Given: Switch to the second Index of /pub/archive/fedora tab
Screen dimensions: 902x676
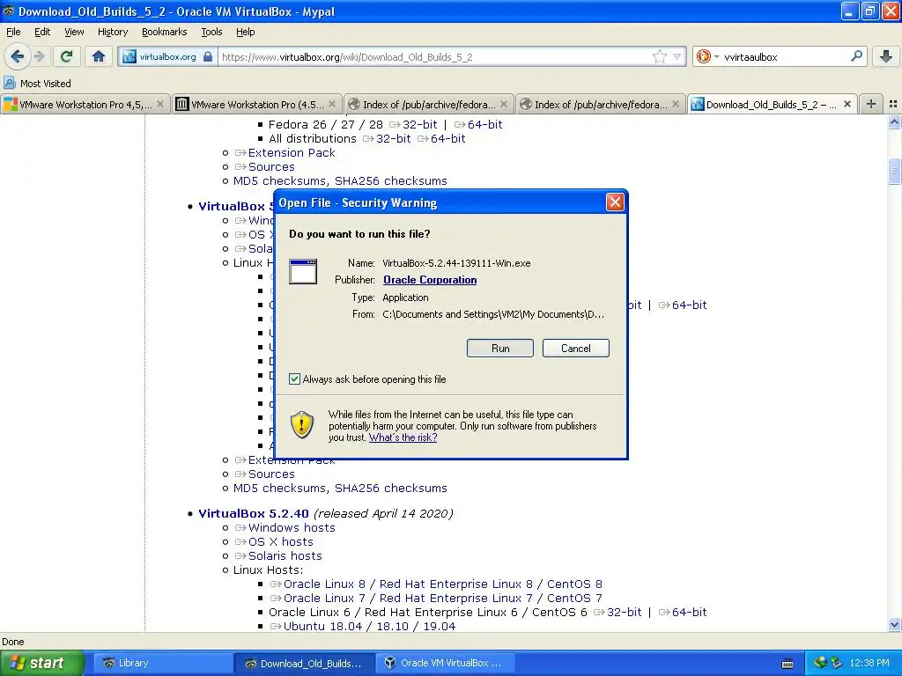Looking at the screenshot, I should click(x=601, y=104).
